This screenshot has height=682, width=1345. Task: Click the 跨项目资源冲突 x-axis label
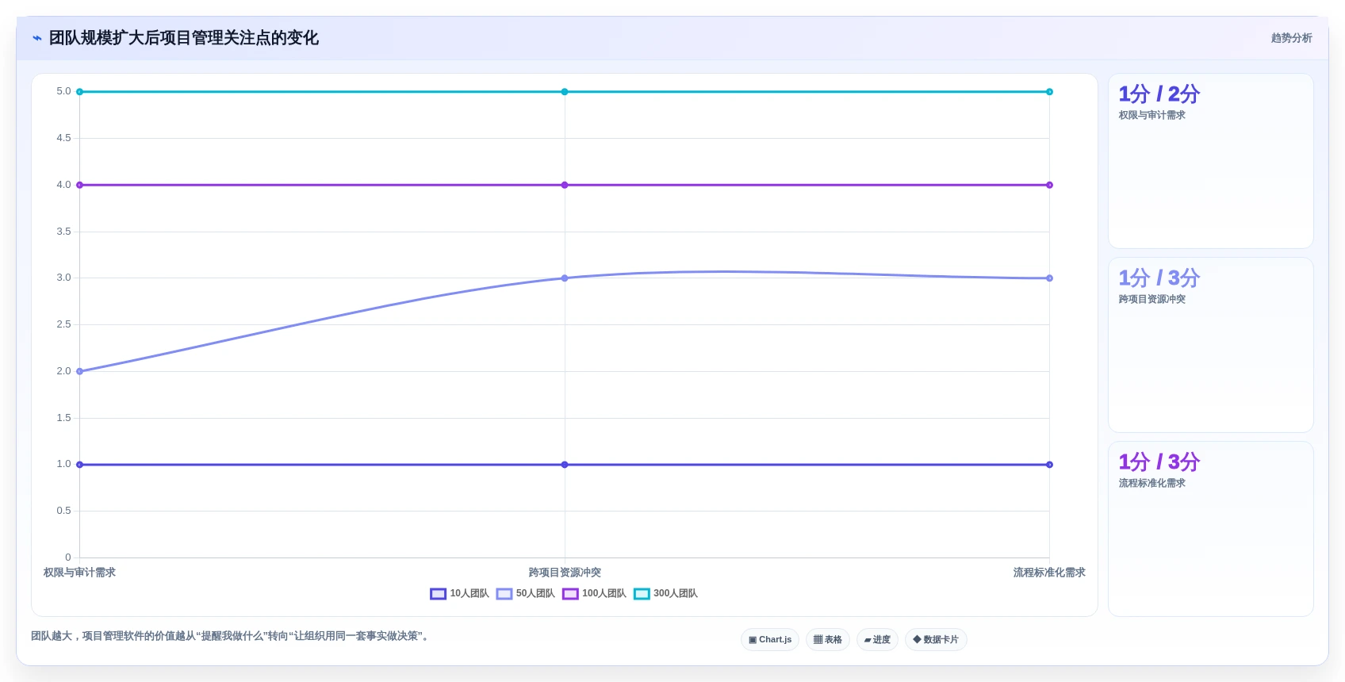565,573
